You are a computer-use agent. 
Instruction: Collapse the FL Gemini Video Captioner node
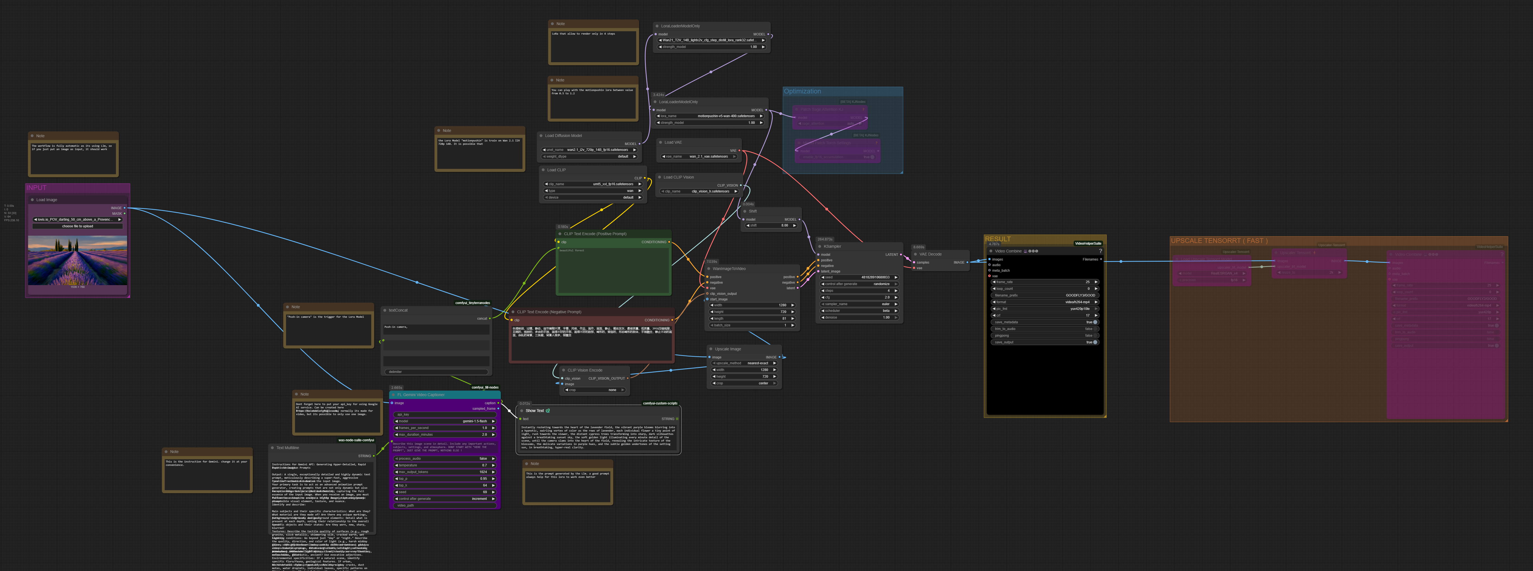point(393,394)
